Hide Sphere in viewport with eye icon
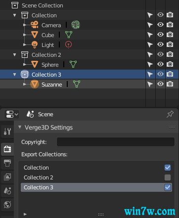The image size is (179, 218). tap(160, 64)
